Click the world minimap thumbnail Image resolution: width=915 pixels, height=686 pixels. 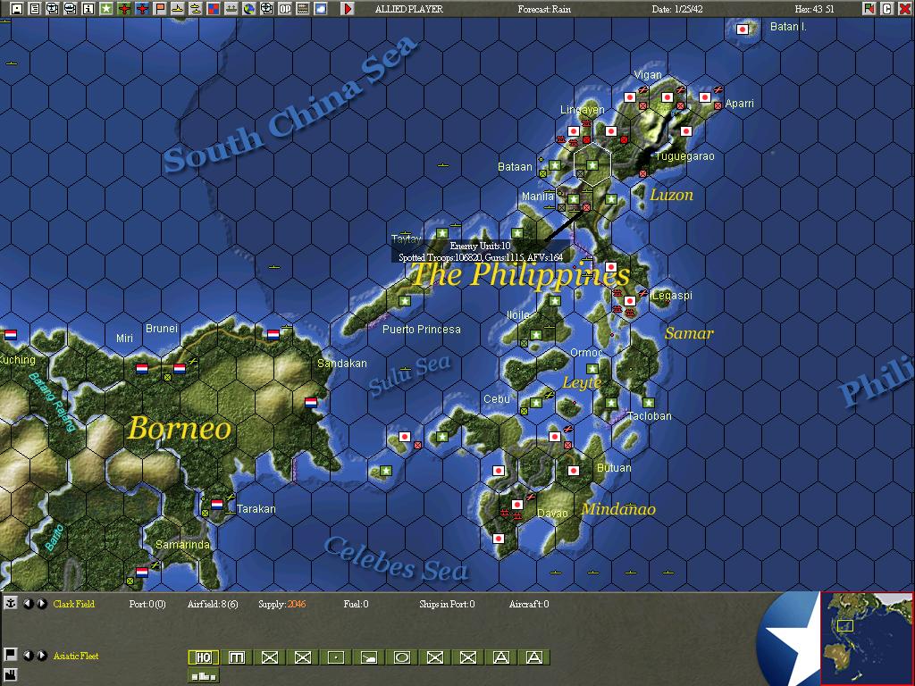[x=866, y=638]
